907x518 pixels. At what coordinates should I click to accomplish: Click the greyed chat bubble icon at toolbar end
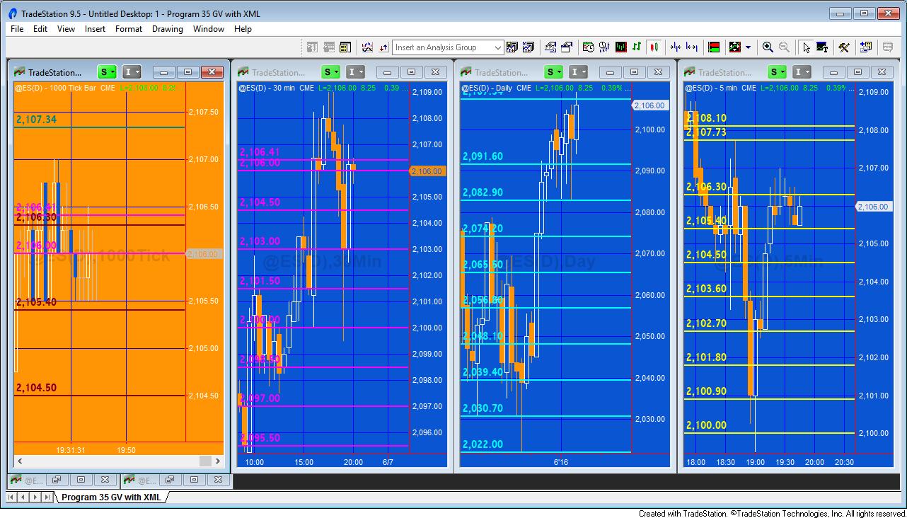point(888,47)
